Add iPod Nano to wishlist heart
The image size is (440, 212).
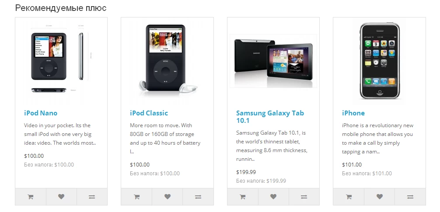coord(61,197)
